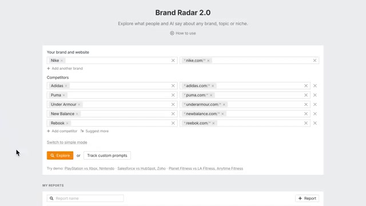The width and height of the screenshot is (366, 206).
Task: Clear the underarmour.com website field
Action: point(306,104)
